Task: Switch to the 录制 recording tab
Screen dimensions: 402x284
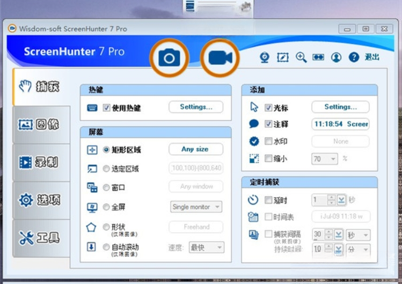Action: (41, 162)
